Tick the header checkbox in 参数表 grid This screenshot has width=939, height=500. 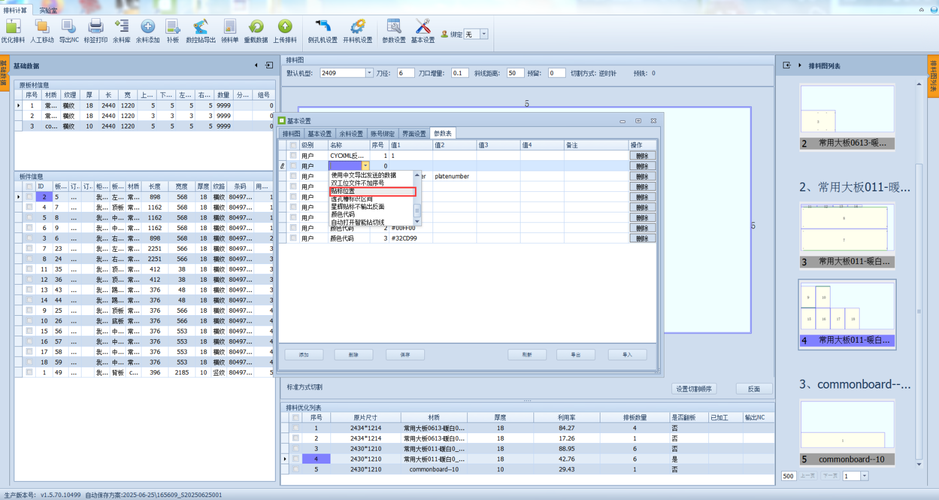293,146
